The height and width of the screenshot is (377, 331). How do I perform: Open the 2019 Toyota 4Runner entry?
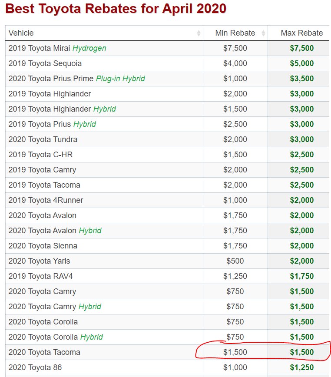point(46,200)
